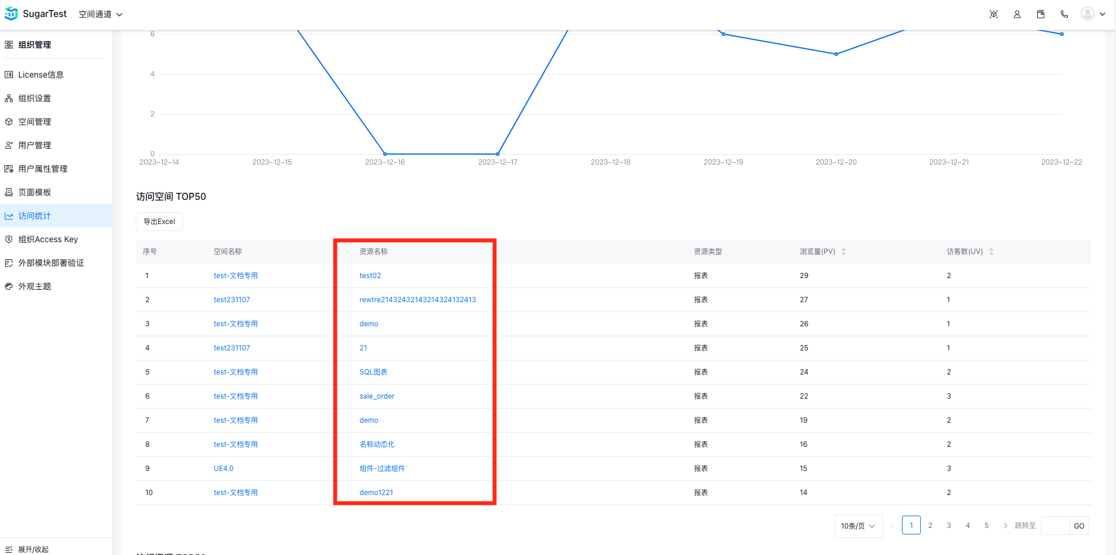
Task: Click the next page arrow
Action: 1005,526
